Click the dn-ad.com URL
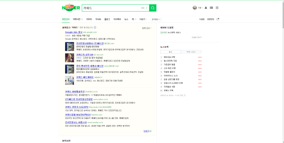 coord(99,55)
